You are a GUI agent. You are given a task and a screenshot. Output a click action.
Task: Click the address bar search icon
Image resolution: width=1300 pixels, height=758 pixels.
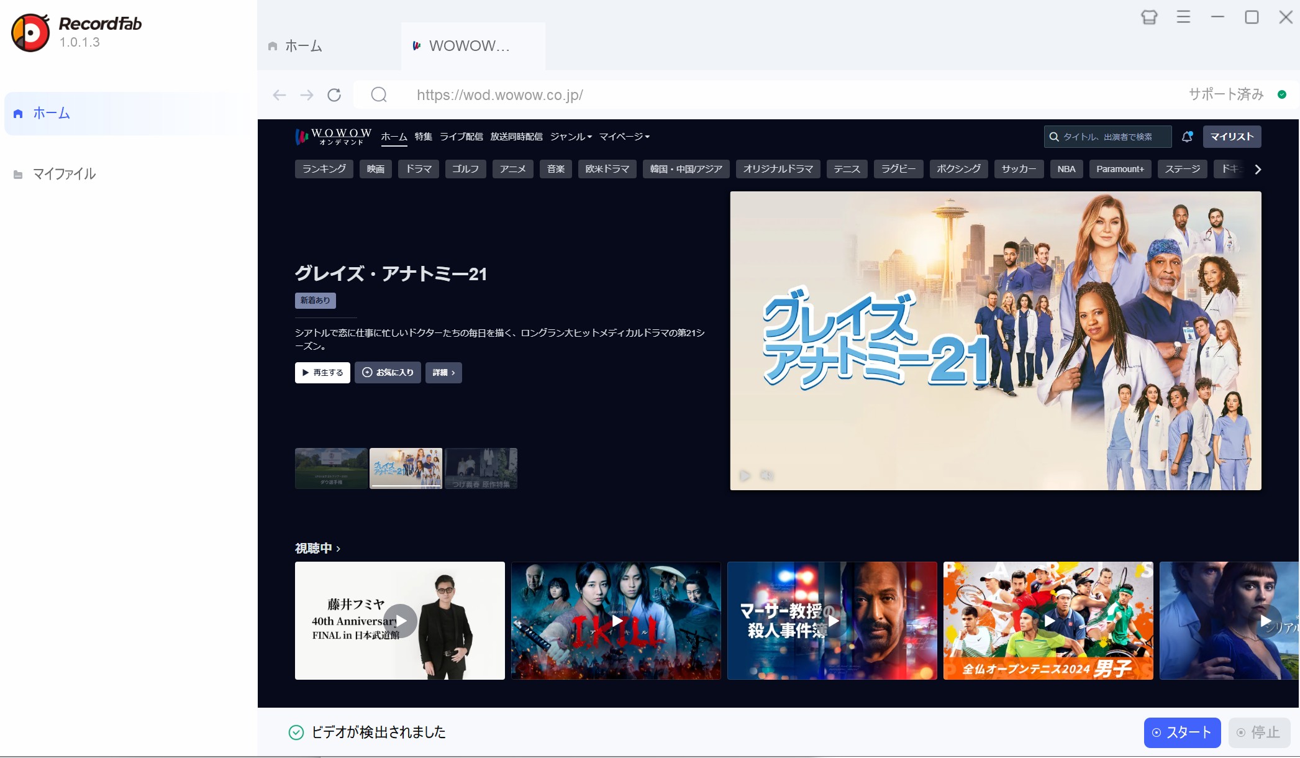pos(379,95)
